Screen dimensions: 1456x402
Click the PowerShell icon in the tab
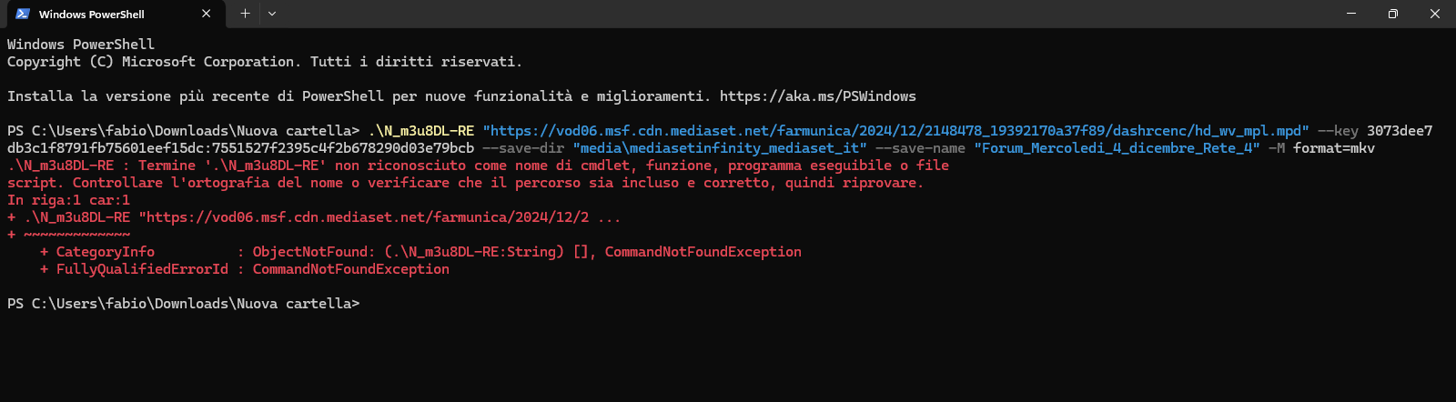pyautogui.click(x=23, y=14)
